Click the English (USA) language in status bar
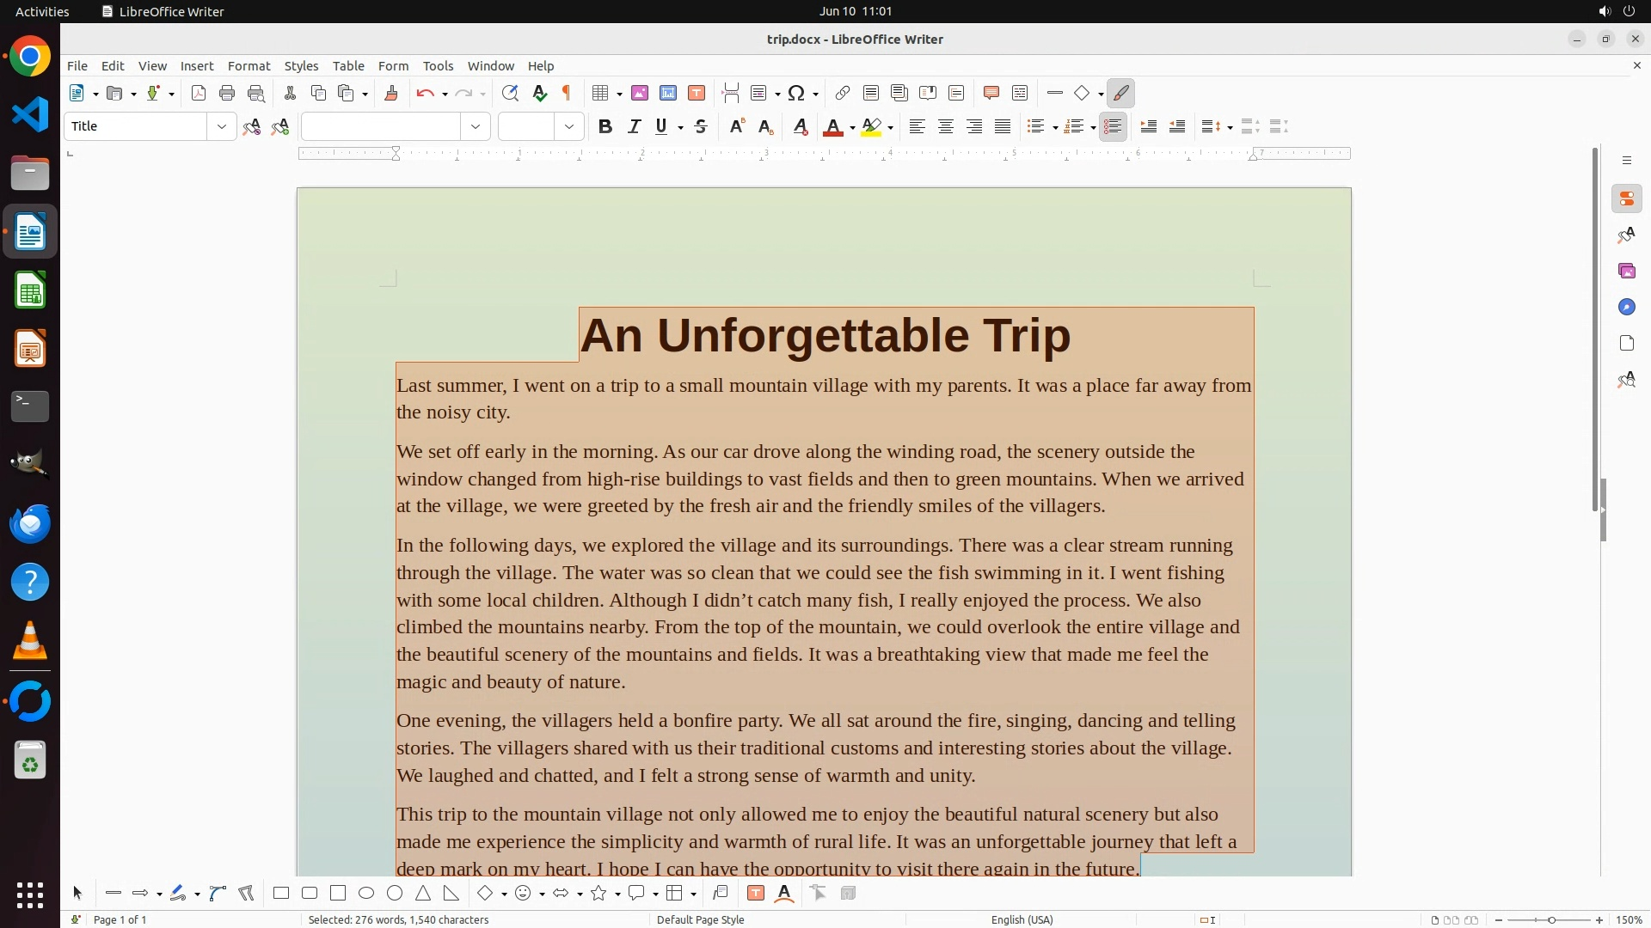 point(1022,919)
